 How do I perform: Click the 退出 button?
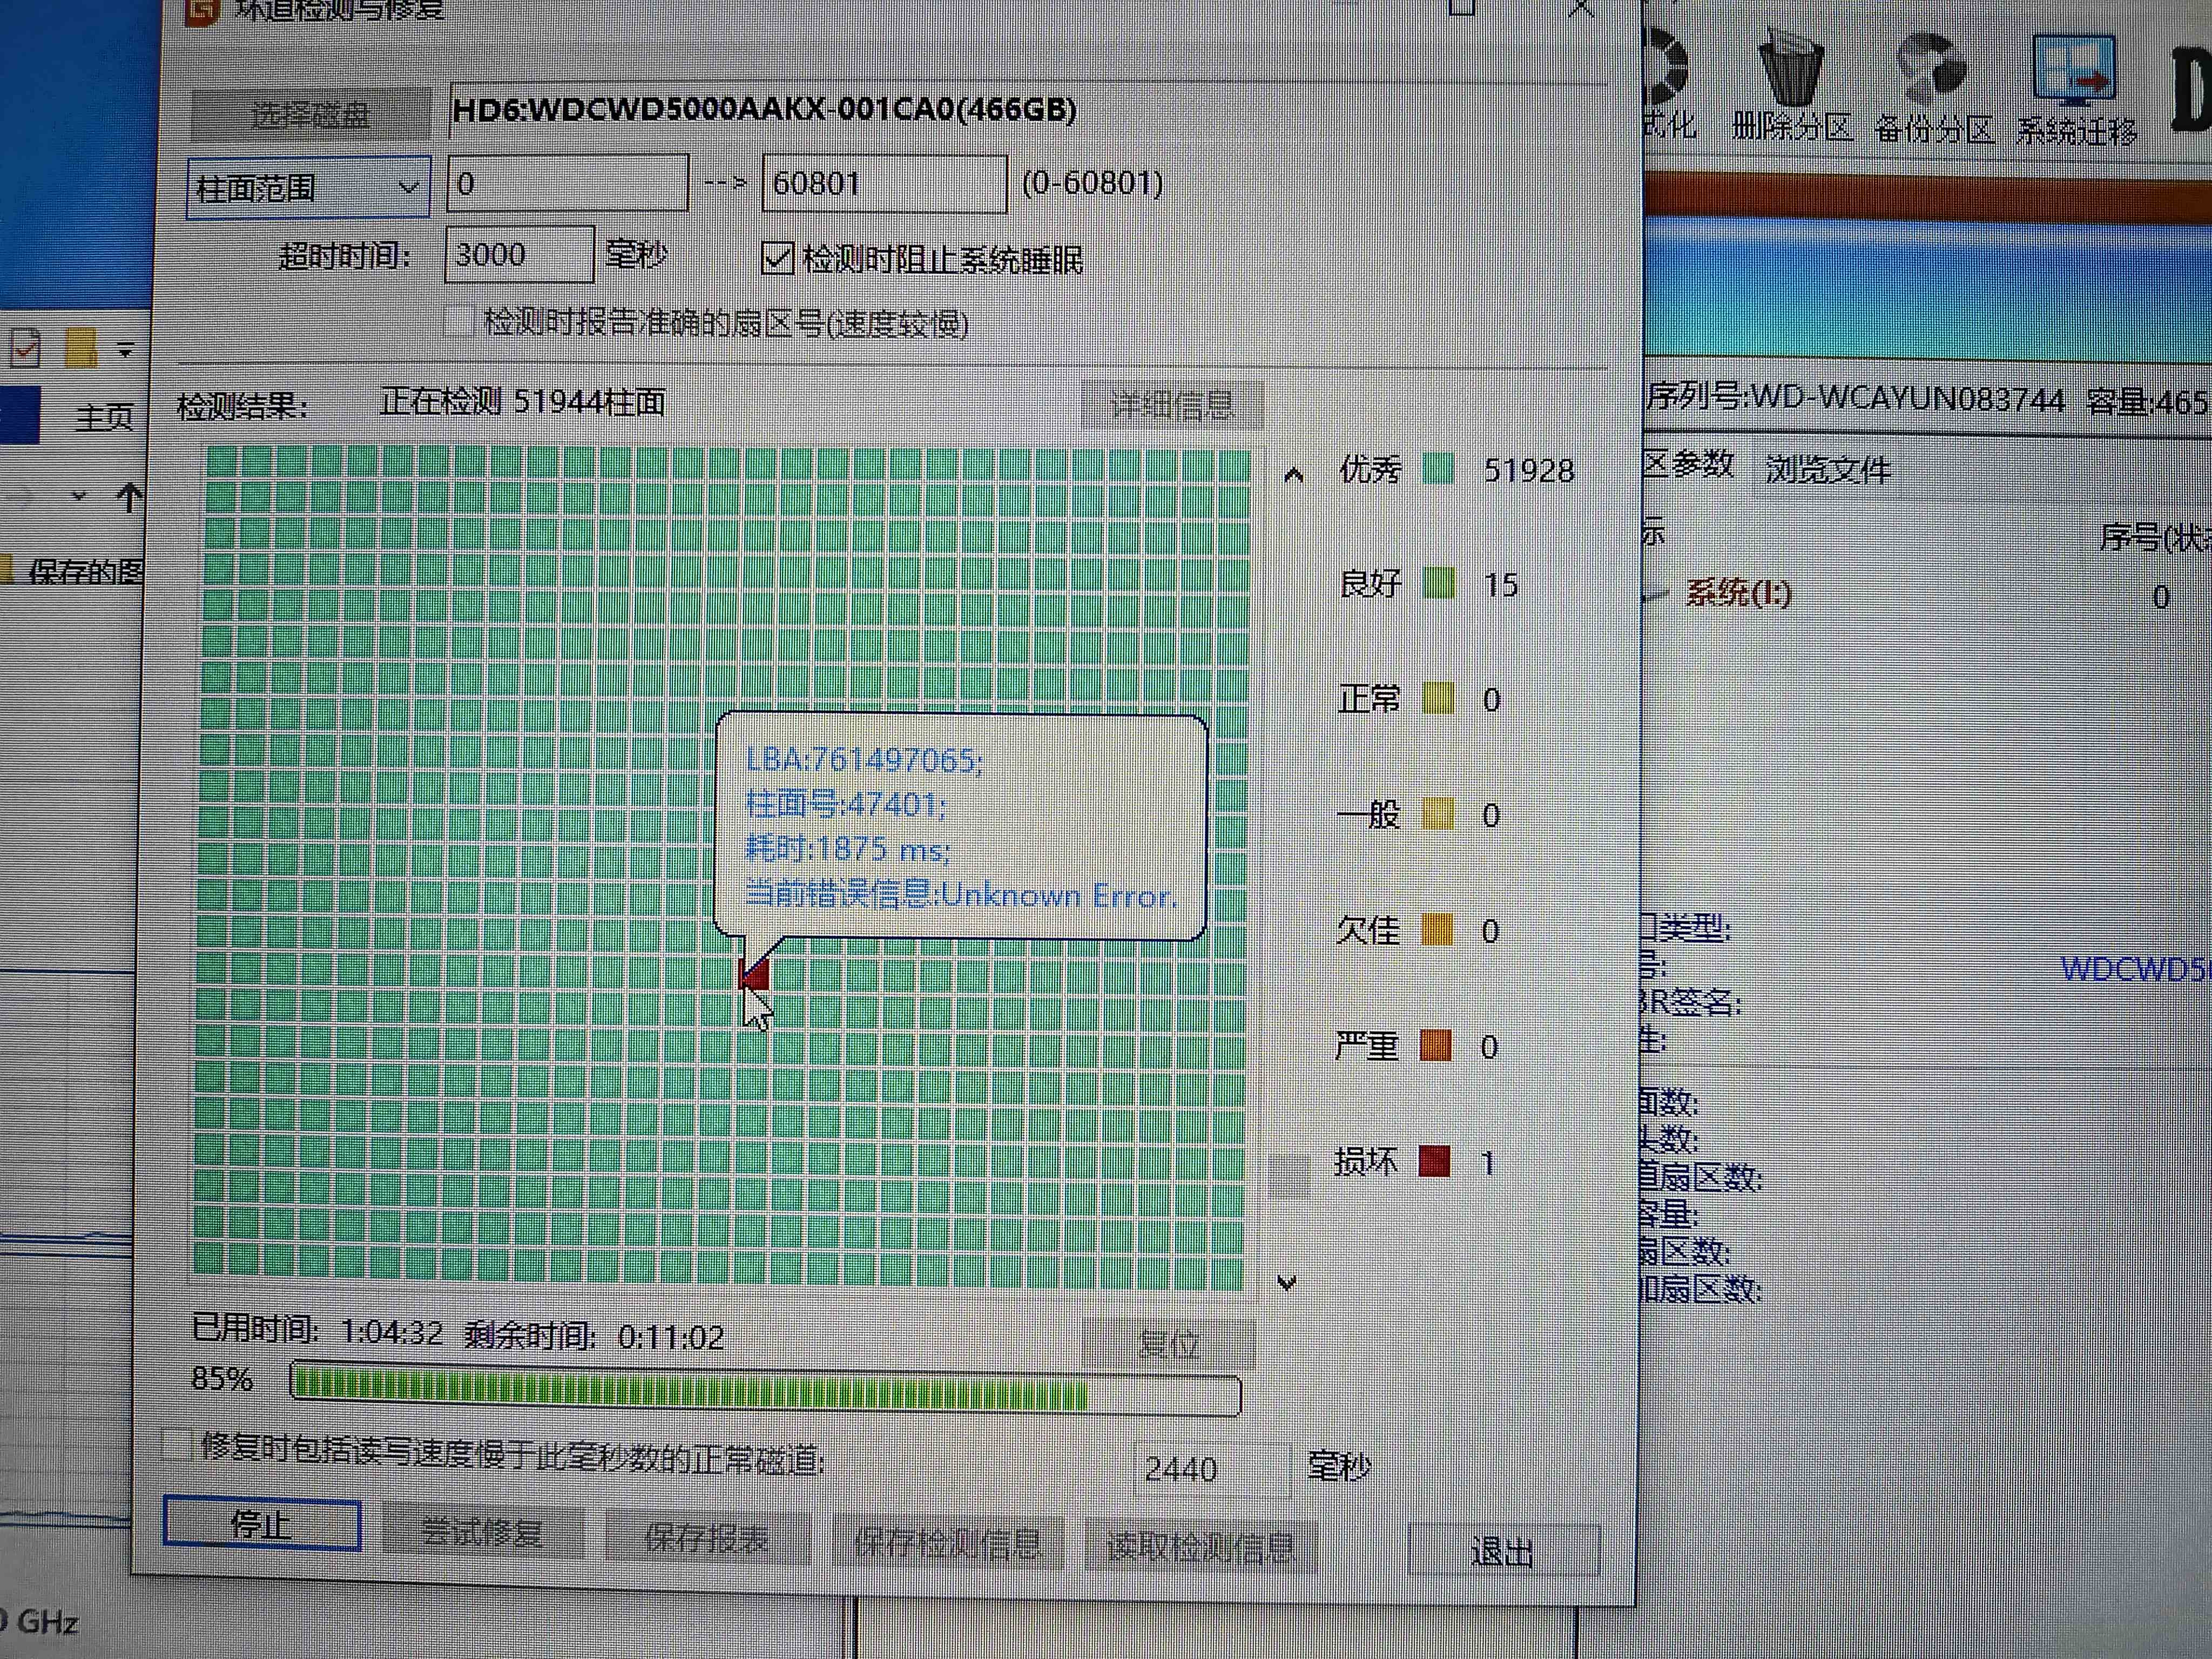(1503, 1551)
